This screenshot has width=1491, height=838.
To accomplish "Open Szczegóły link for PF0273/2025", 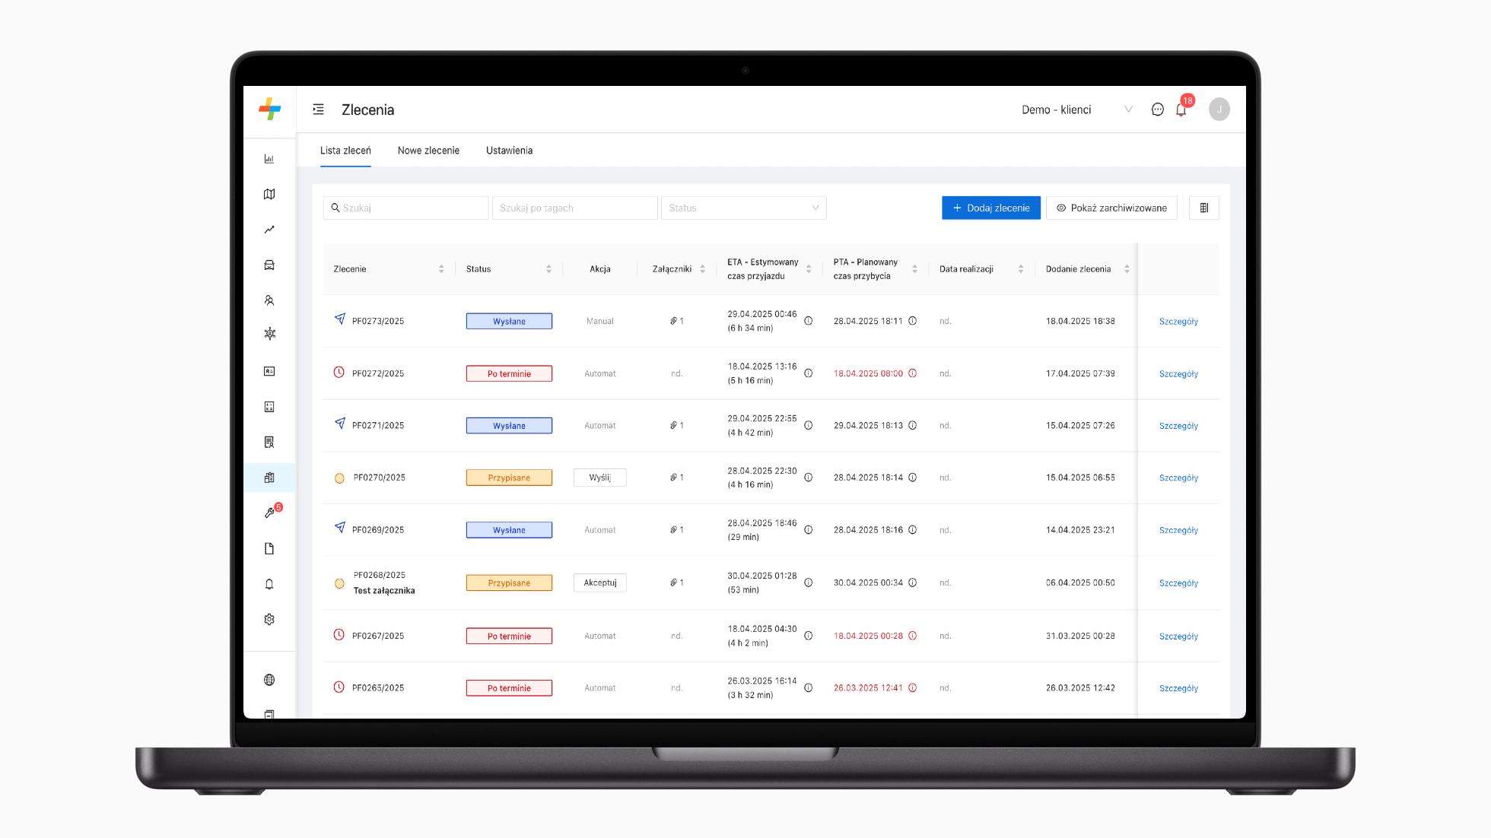I will [x=1178, y=322].
